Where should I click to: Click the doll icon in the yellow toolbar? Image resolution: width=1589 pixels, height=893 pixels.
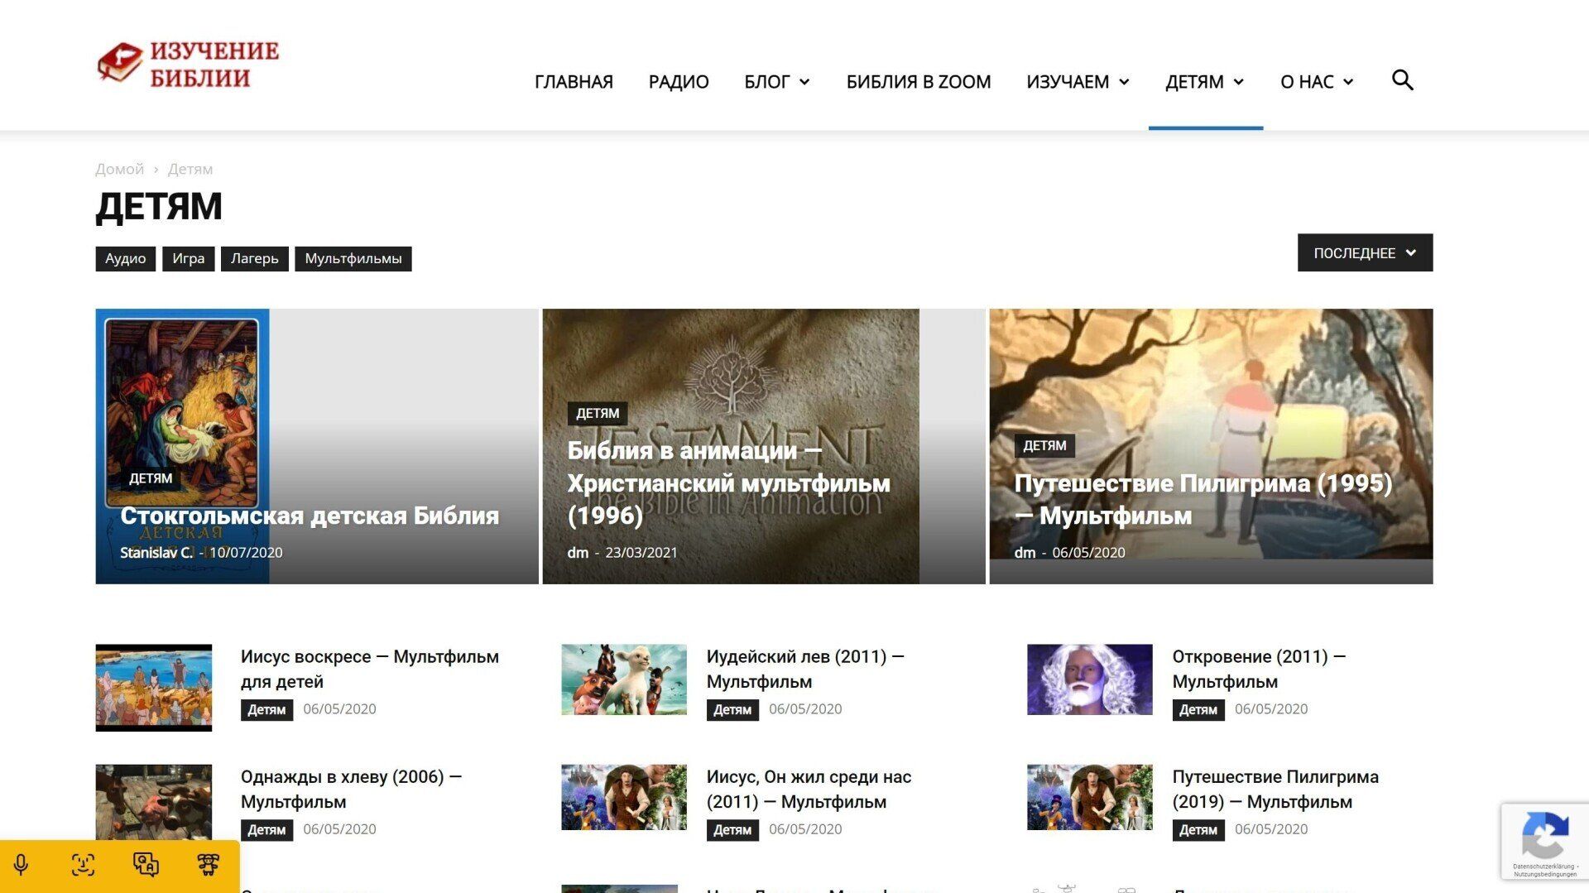click(x=209, y=865)
